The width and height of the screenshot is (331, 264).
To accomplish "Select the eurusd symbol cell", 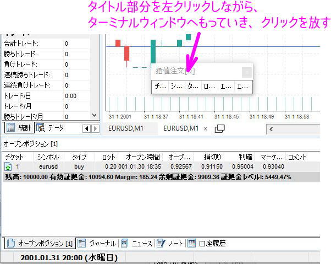I will (x=48, y=166).
